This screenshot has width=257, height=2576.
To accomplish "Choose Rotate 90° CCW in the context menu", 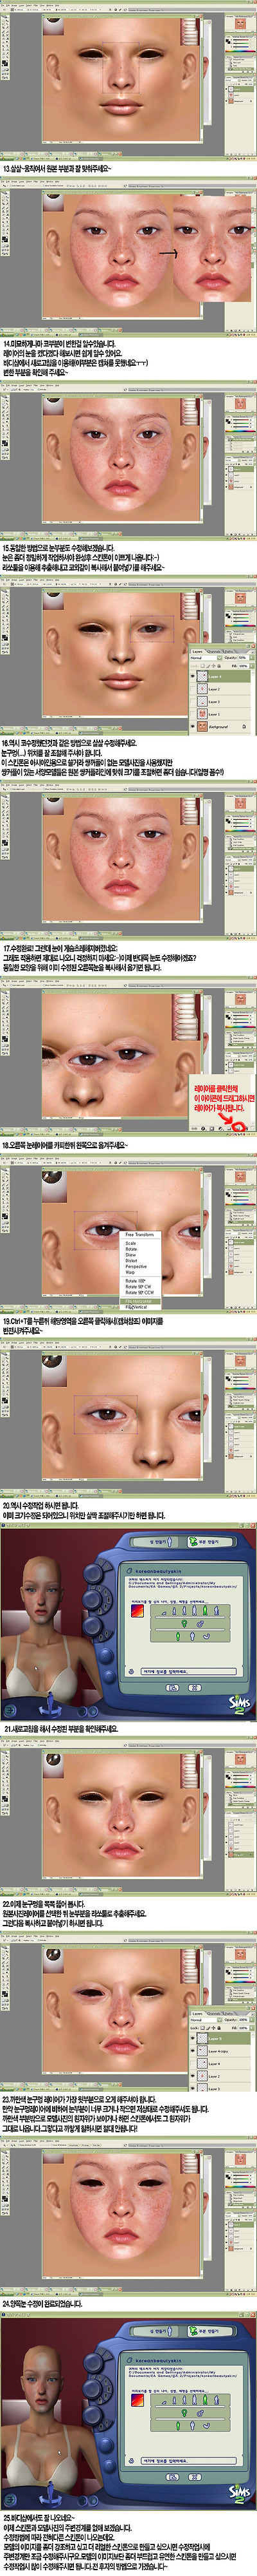I will click(139, 1293).
